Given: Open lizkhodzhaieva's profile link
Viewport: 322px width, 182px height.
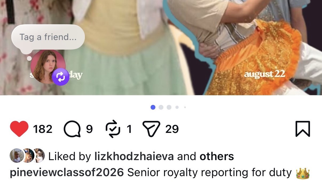Looking at the screenshot, I should coord(134,156).
